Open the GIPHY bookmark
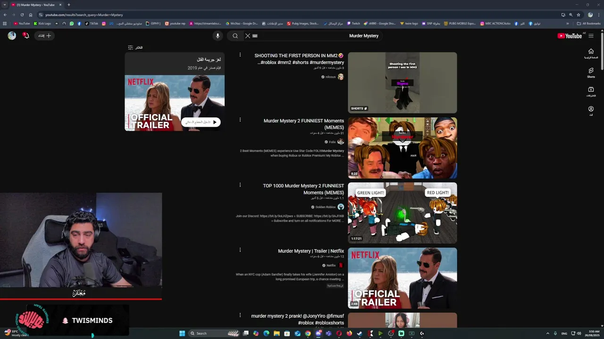This screenshot has height=339, width=604. tap(153, 24)
